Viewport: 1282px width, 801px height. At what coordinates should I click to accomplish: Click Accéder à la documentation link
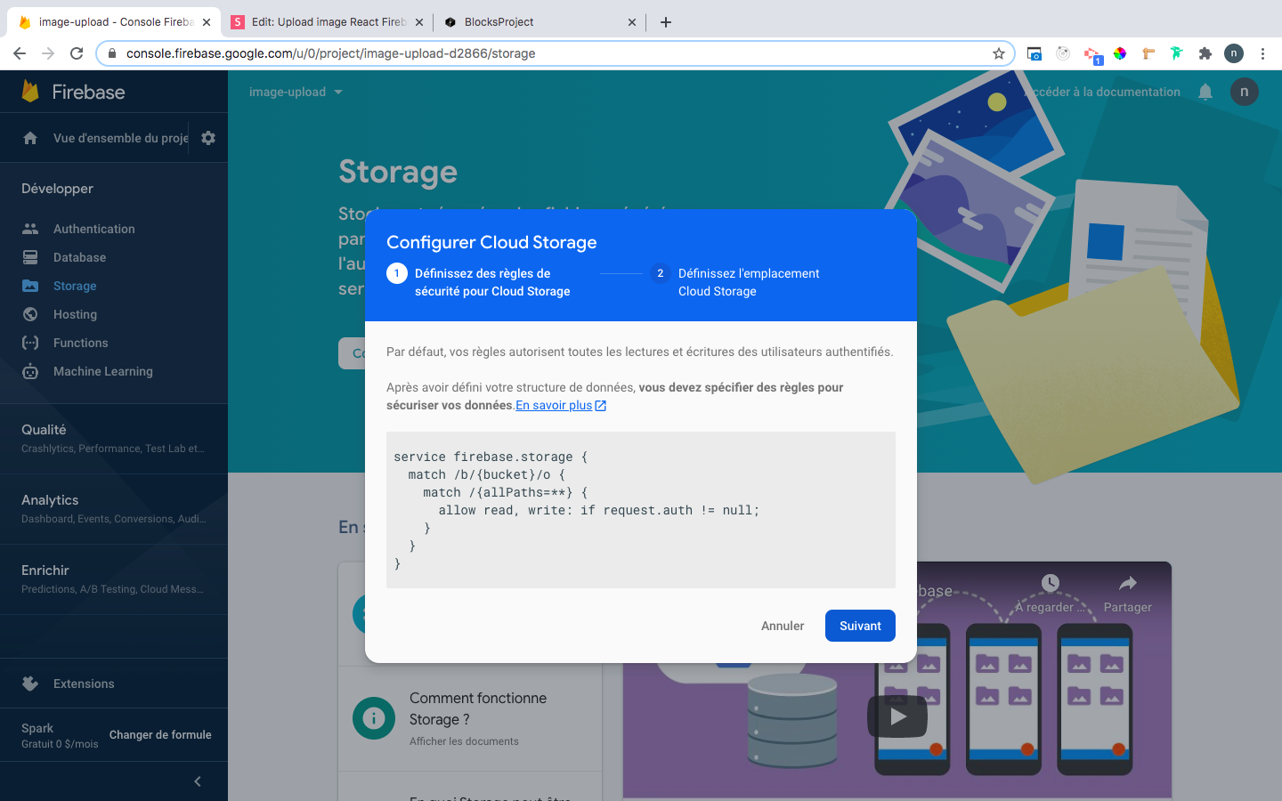pyautogui.click(x=1104, y=92)
